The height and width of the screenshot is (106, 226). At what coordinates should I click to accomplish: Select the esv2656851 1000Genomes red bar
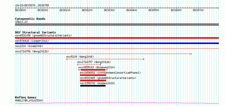pyautogui.click(x=93, y=75)
